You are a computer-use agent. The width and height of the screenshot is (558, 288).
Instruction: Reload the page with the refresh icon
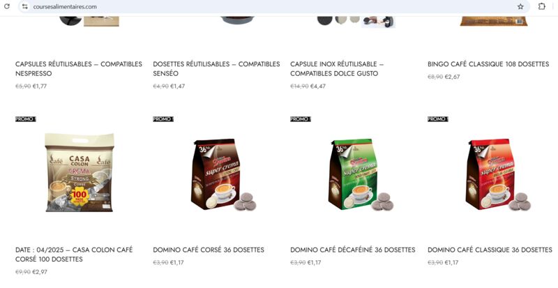tap(7, 6)
